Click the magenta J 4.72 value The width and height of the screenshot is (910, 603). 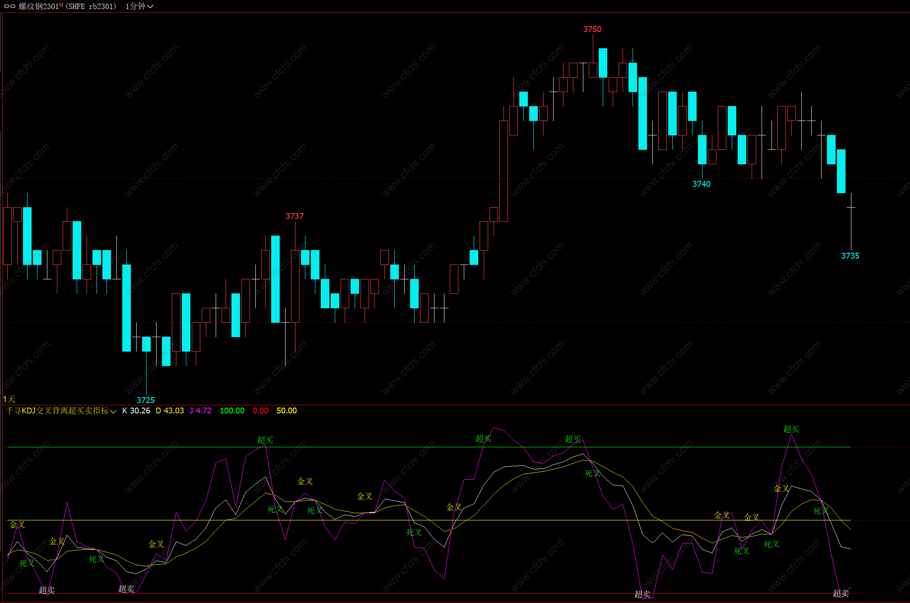coord(200,411)
